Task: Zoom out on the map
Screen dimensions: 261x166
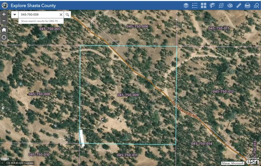Action: 4,21
